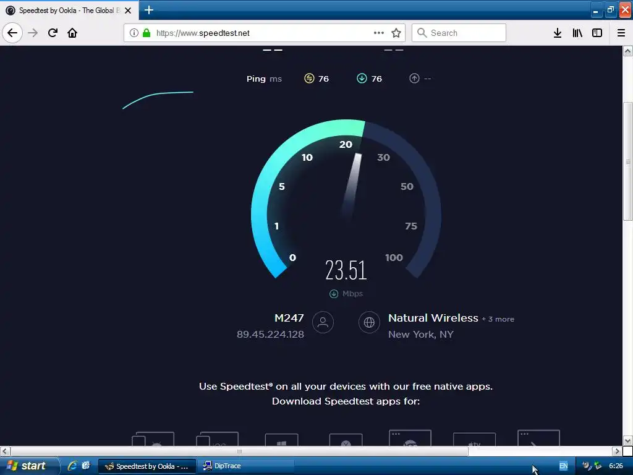Click the download latency ping icon
The width and height of the screenshot is (633, 475).
coord(362,79)
